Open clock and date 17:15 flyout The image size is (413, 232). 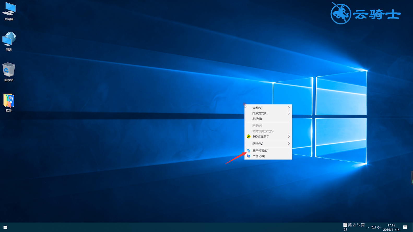tap(391, 227)
